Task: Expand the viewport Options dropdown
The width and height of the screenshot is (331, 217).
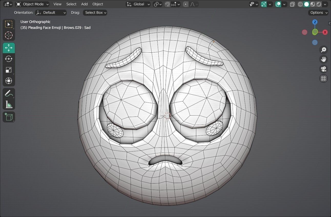Action: click(318, 13)
